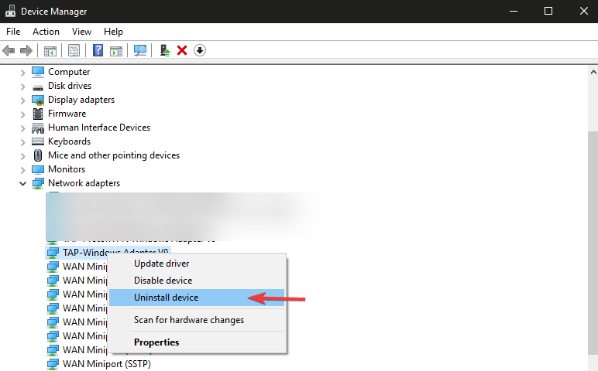Click the Computer category icon
Screen dimensions: 598x371
pyautogui.click(x=38, y=72)
